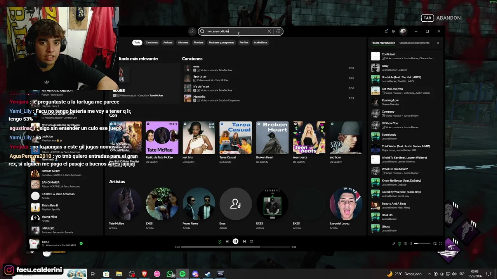The image size is (497, 279).
Task: Play Let Me Love You in queue
Action: click(x=406, y=91)
